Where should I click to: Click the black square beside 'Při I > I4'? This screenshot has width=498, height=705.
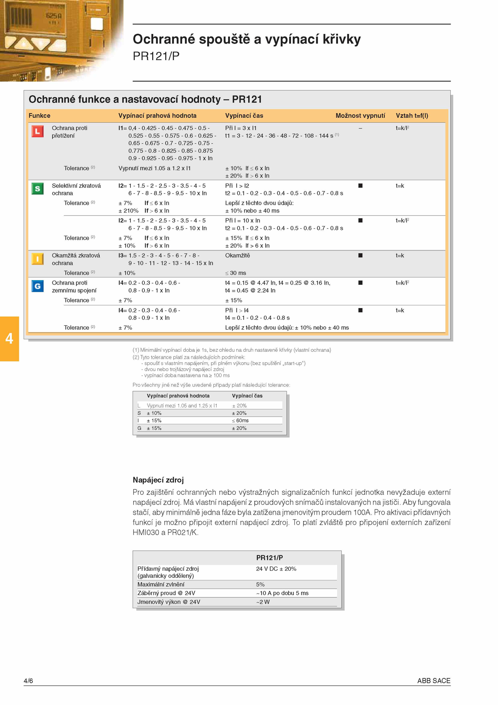point(360,310)
